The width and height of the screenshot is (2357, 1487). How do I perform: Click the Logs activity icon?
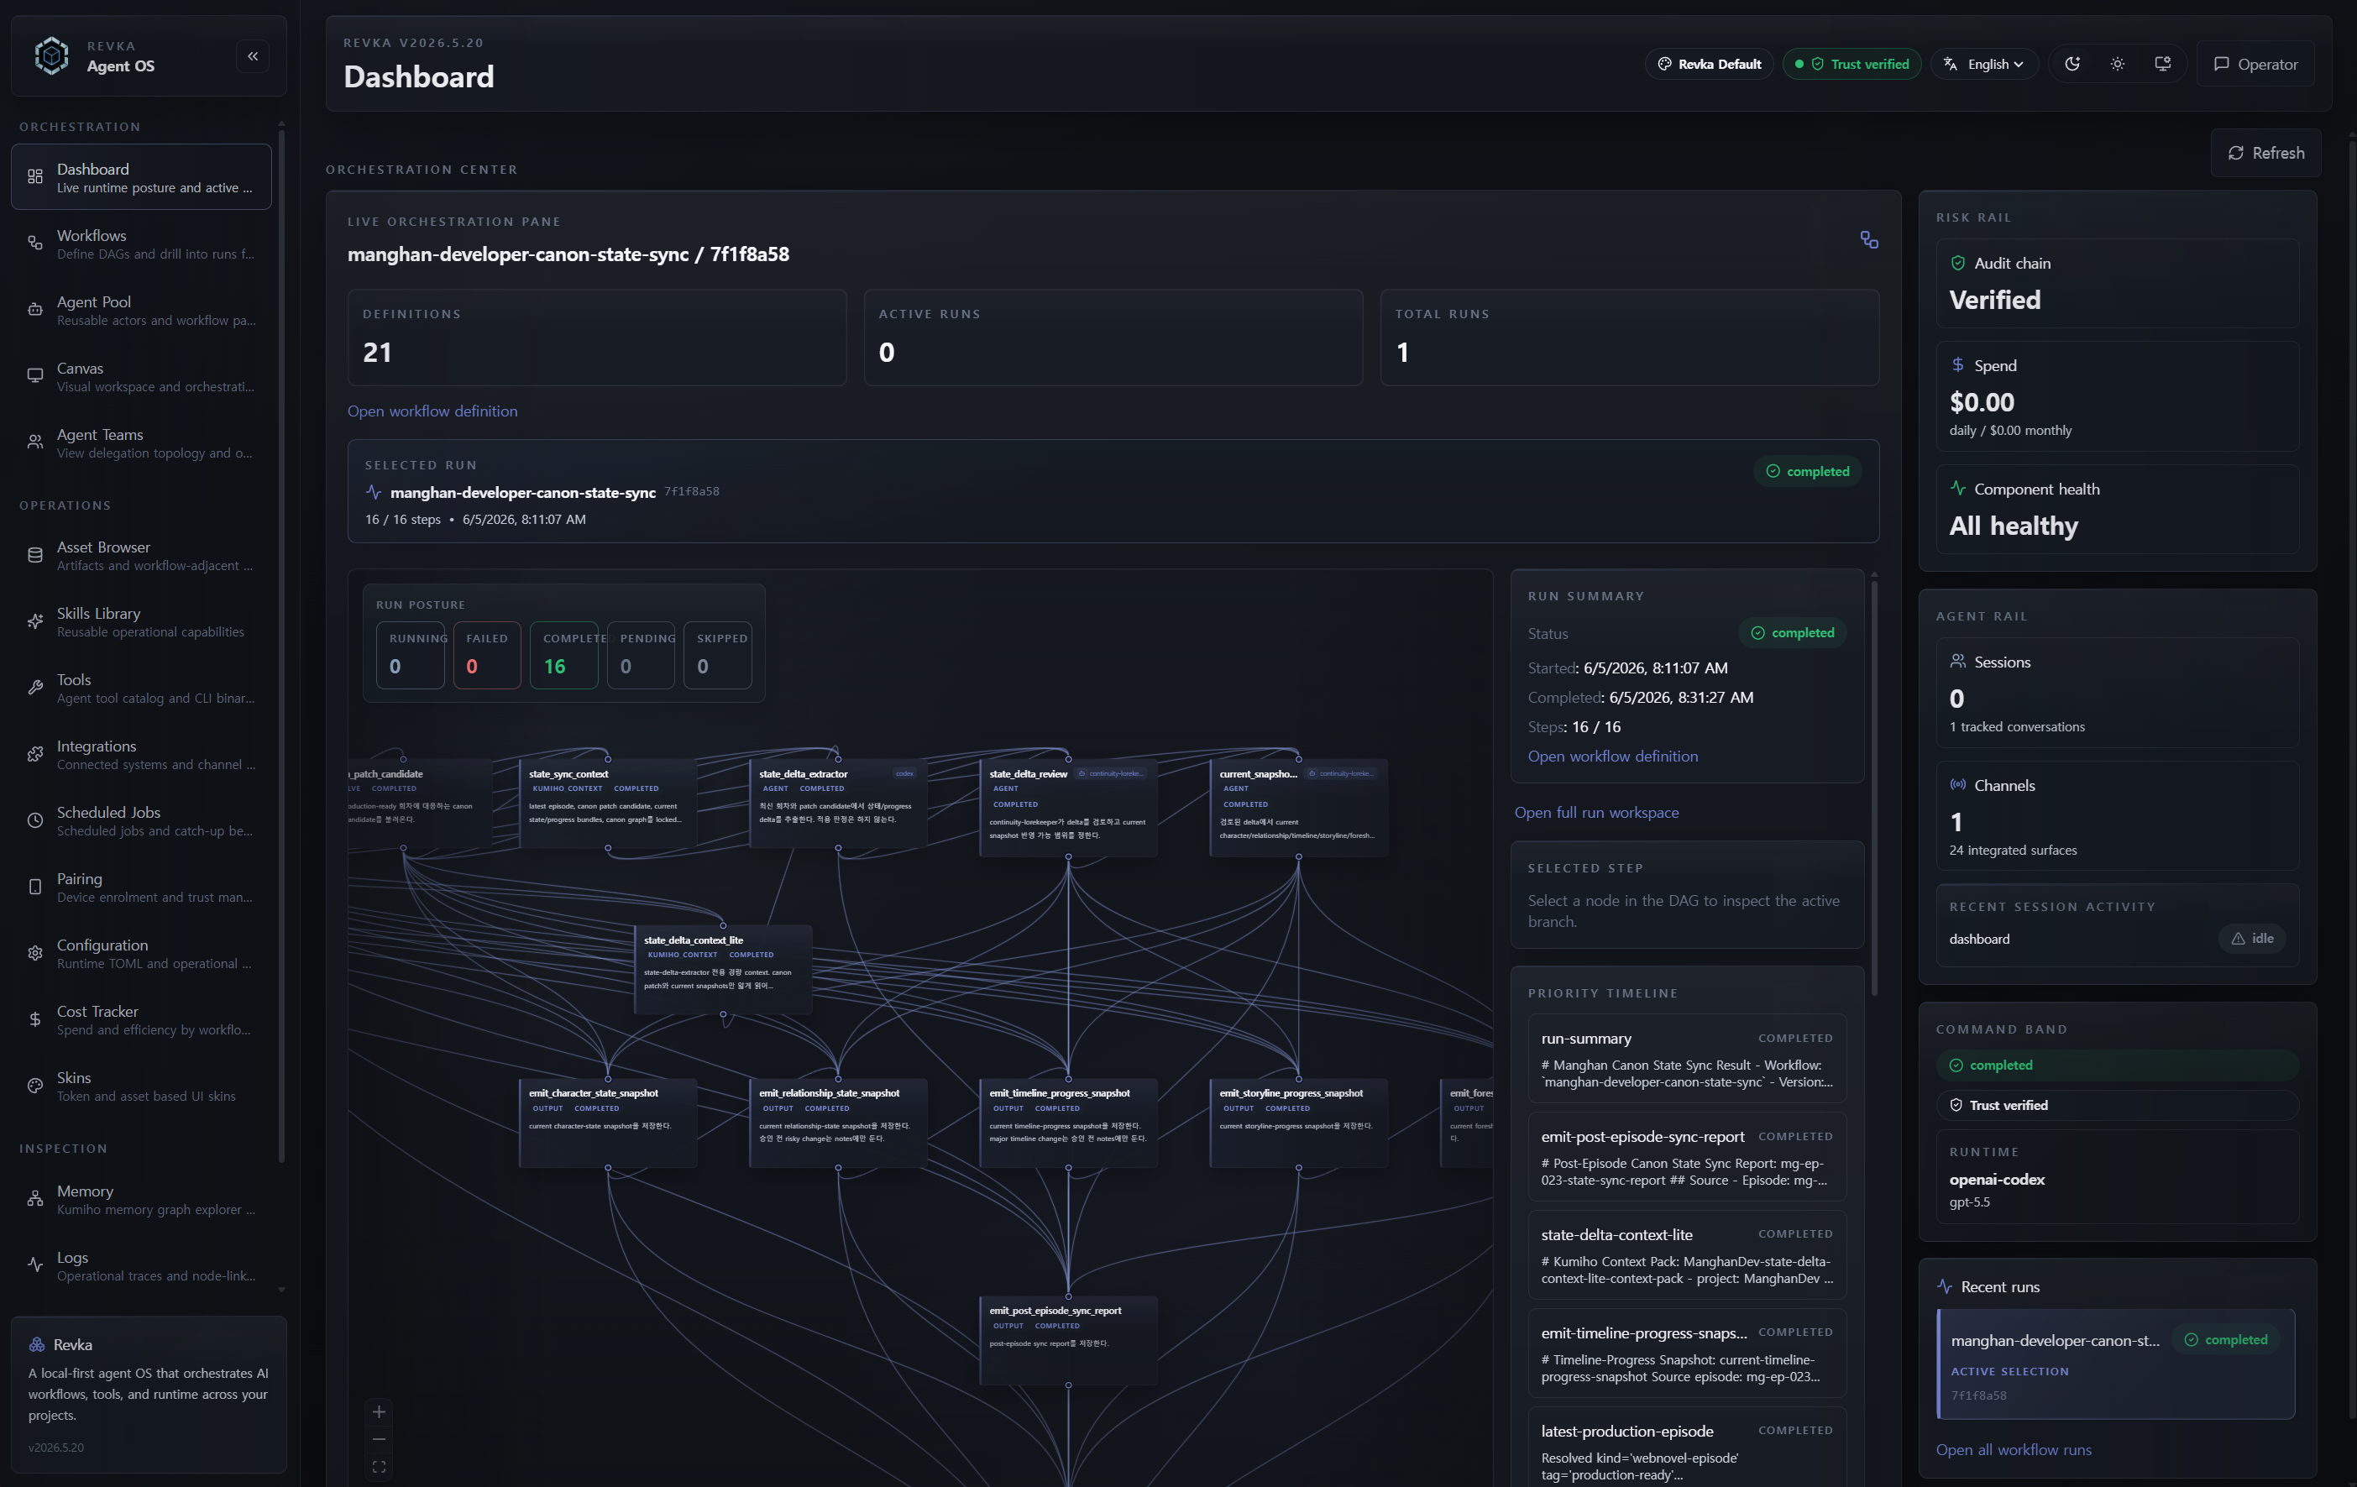[x=35, y=1266]
